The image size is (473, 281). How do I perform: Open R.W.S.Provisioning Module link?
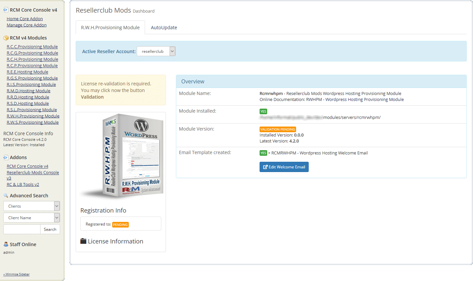(x=33, y=122)
